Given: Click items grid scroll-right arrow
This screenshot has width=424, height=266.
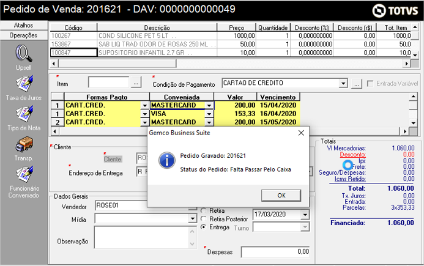Looking at the screenshot, I should [x=406, y=64].
